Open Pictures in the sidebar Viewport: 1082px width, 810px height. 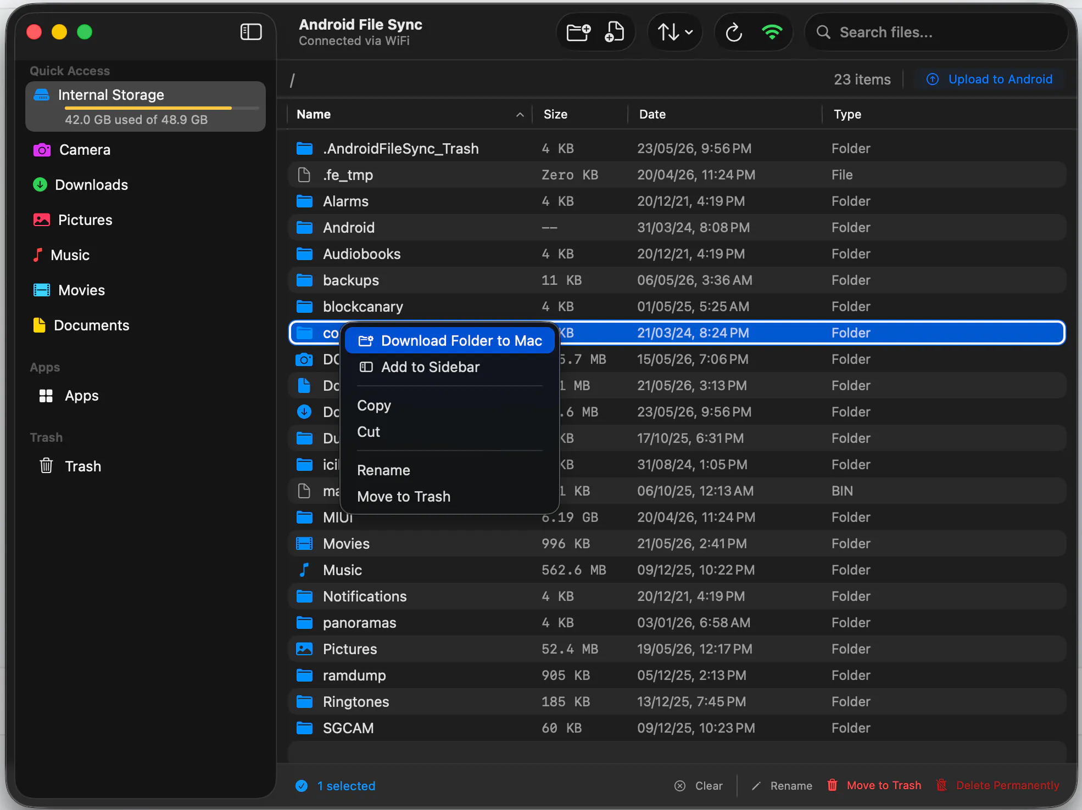click(x=146, y=220)
